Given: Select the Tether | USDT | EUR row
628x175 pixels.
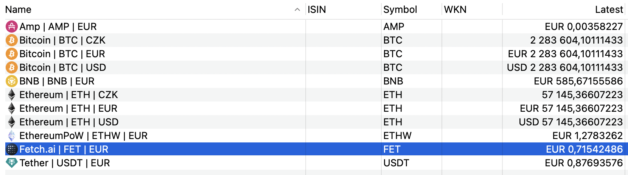Looking at the screenshot, I should pyautogui.click(x=316, y=163).
